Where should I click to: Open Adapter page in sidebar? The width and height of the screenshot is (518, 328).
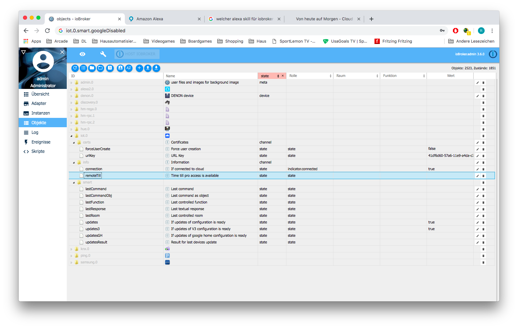43,104
